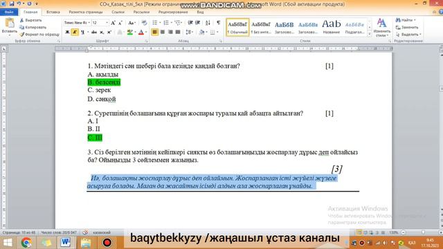
Task: Open the Change Case (Аа) dropdown
Action: (132, 23)
